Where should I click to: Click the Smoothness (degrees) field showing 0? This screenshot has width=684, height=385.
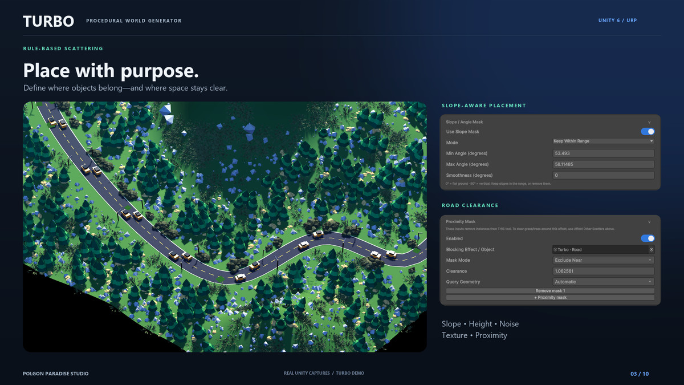(x=603, y=175)
